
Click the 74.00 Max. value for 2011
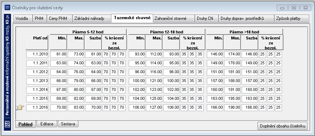76,63
